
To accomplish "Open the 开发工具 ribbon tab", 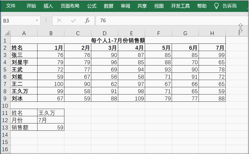I will 180,6.
